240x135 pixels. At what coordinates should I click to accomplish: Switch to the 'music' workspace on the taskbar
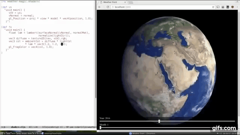pyautogui.click(x=24, y=133)
